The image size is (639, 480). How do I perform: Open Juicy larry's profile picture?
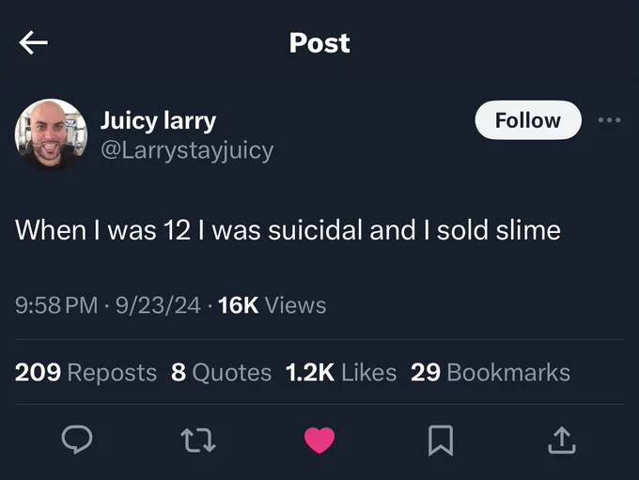coord(51,134)
